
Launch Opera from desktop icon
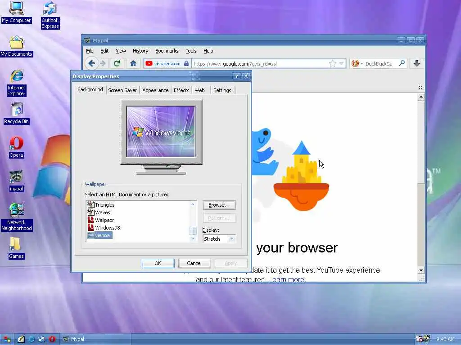pos(16,147)
